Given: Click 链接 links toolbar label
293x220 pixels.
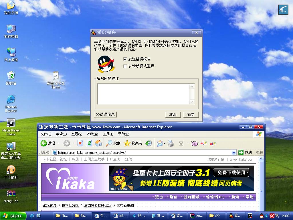Looking at the screenshot, I should [260, 152].
